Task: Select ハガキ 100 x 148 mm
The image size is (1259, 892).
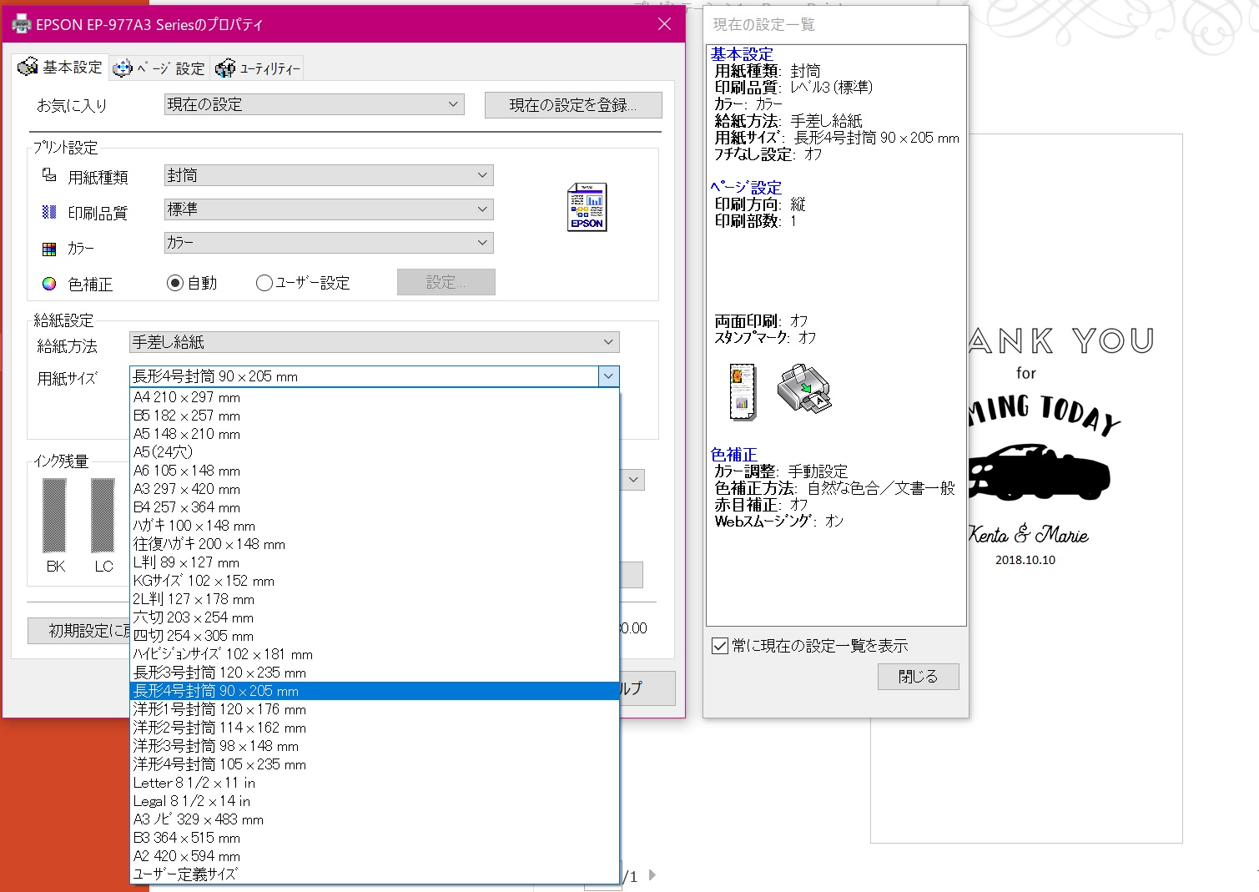Action: [x=375, y=526]
